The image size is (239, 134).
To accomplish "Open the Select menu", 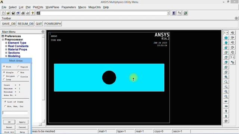I will tap(12, 7).
